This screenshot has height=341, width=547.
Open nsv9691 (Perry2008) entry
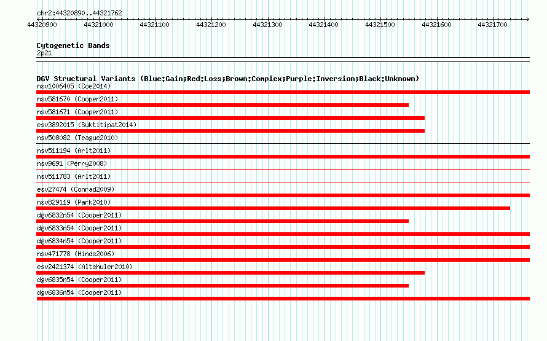pyautogui.click(x=72, y=163)
